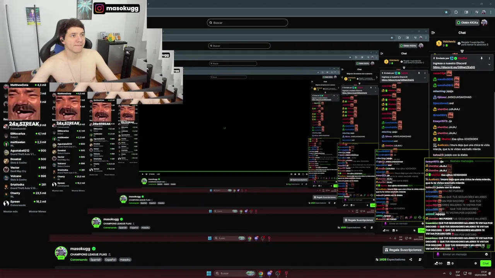This screenshot has height=278, width=495.
Task: Open Agustabell212 in the leftmost sidebar
Action: coord(25,152)
